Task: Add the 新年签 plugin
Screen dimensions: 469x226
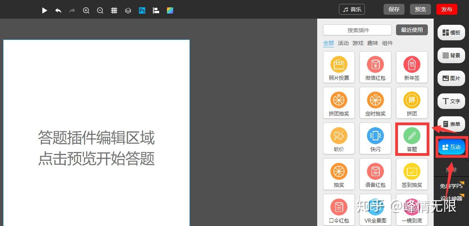Action: pyautogui.click(x=412, y=67)
